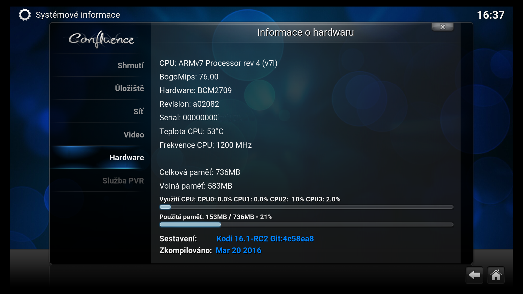Click the Systémové informace title

78,15
